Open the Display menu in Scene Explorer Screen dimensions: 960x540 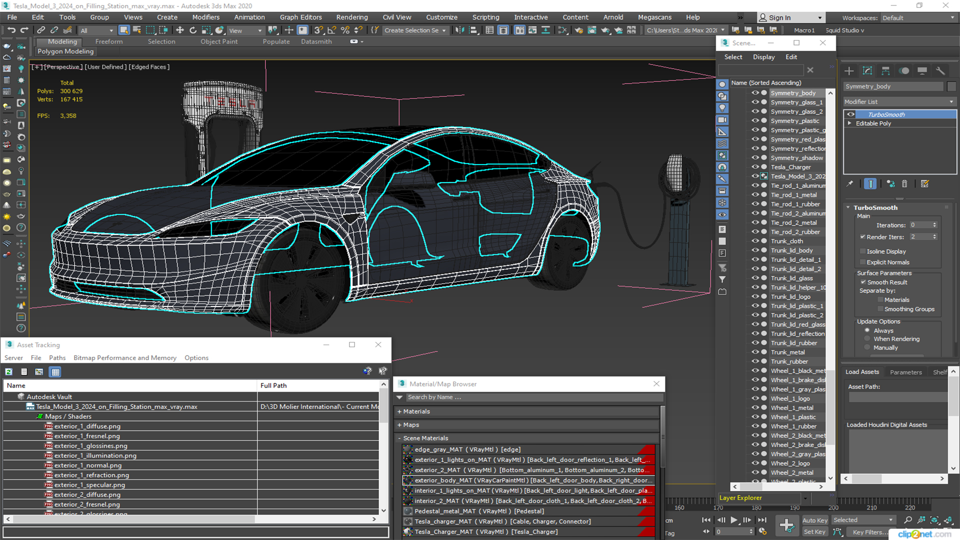763,57
